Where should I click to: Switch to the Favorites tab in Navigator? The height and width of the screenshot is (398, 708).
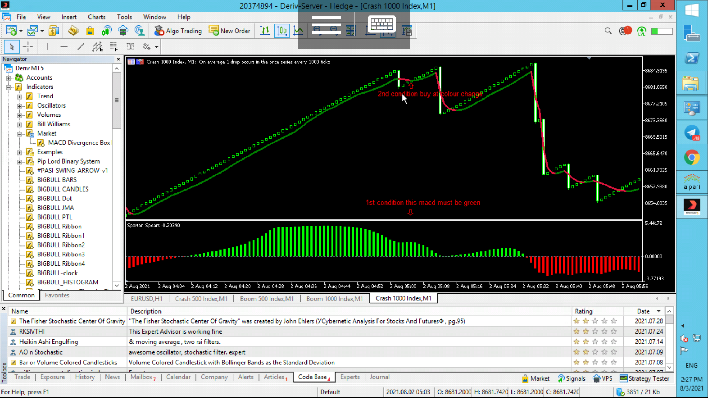[x=57, y=295]
